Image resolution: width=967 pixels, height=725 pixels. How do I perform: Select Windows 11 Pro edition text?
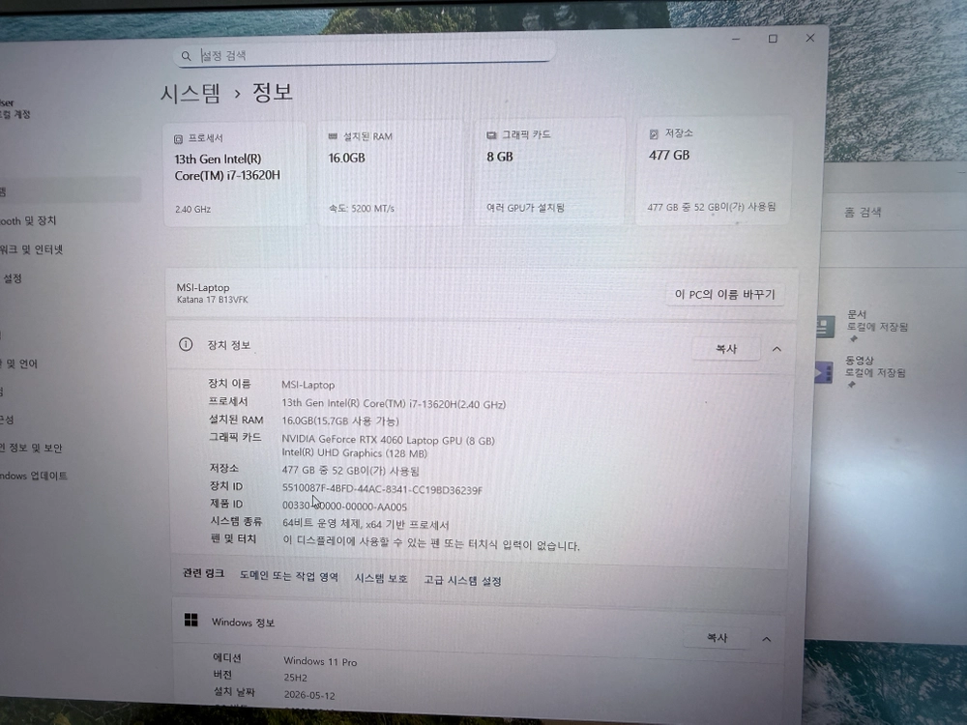(320, 661)
